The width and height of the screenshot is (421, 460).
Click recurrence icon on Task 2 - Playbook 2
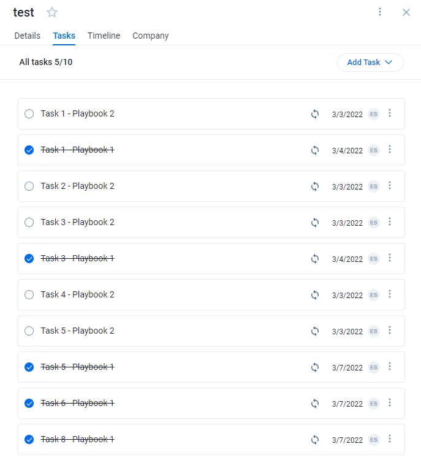click(x=315, y=186)
